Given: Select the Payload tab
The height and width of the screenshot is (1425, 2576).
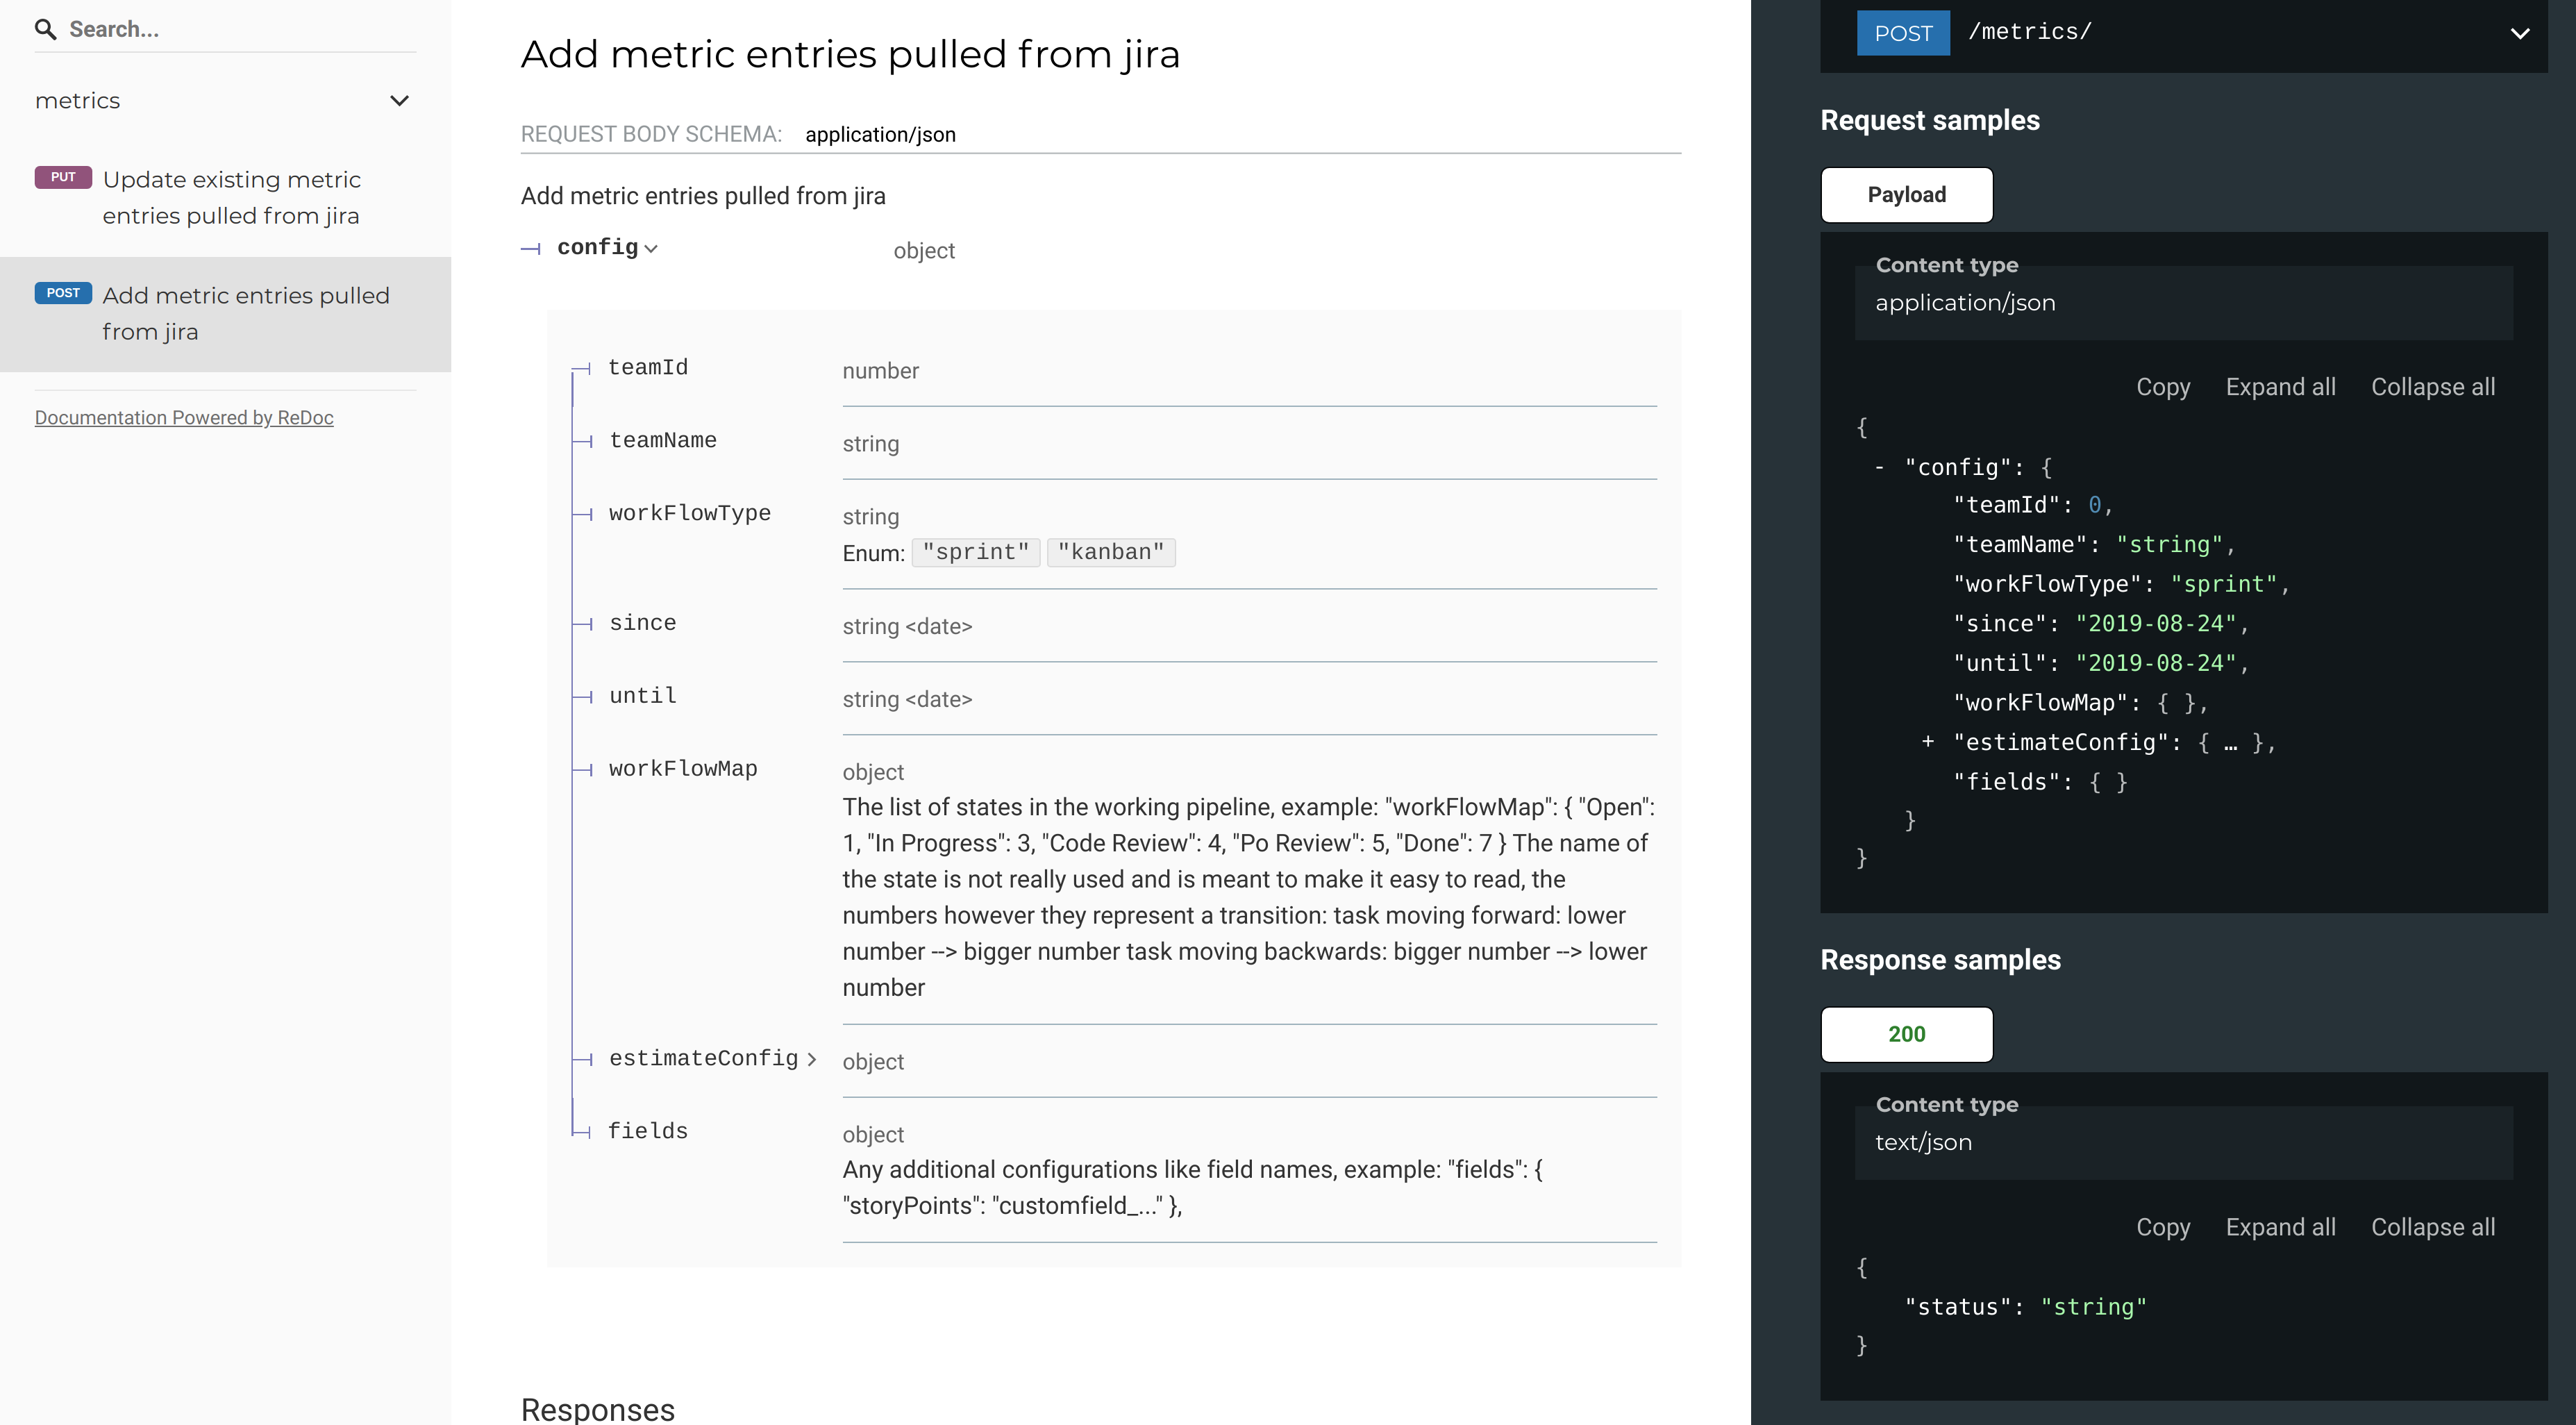Looking at the screenshot, I should 1906,195.
